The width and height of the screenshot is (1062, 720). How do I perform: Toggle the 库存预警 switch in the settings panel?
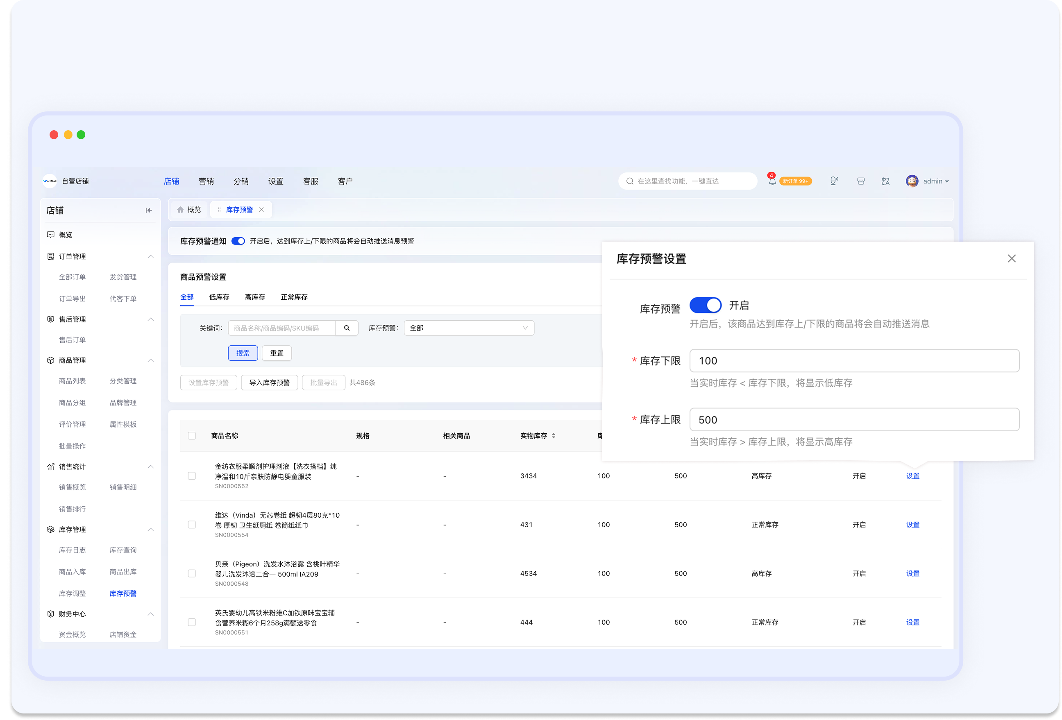705,305
